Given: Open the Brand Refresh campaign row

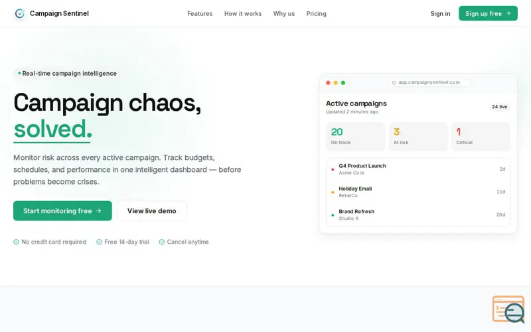Looking at the screenshot, I should 418,214.
